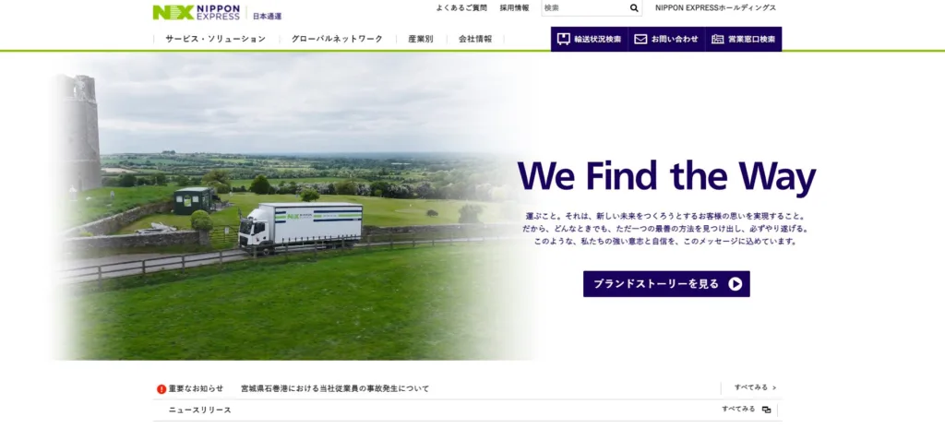Screen dimensions: 945x428
Task: Open the 採用情報 link
Action: pos(514,7)
